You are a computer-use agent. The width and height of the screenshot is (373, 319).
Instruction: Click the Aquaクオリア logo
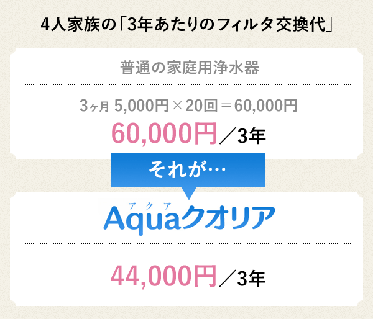(190, 218)
